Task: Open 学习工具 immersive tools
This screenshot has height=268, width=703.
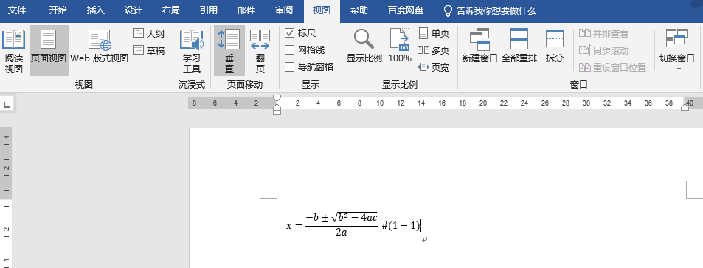Action: pyautogui.click(x=192, y=51)
